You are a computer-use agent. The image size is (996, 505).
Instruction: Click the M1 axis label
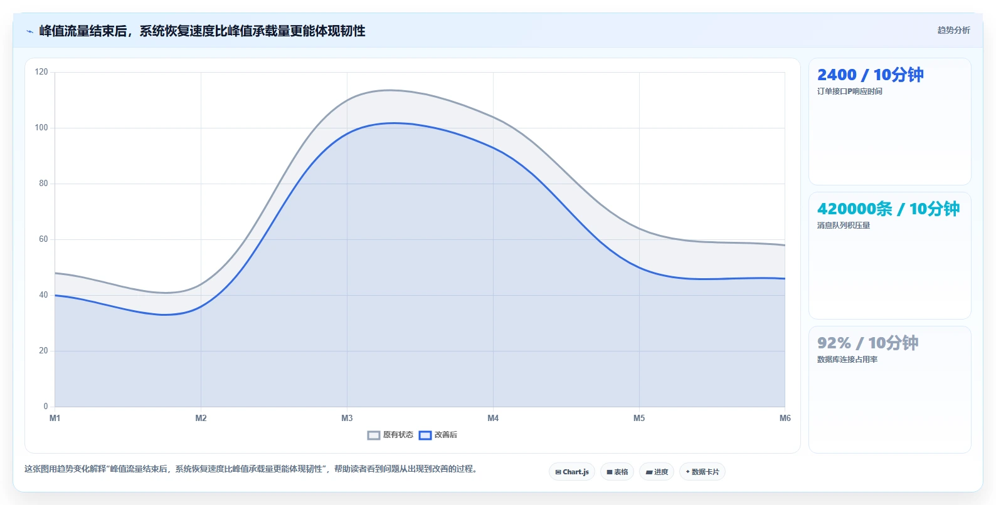coord(55,418)
